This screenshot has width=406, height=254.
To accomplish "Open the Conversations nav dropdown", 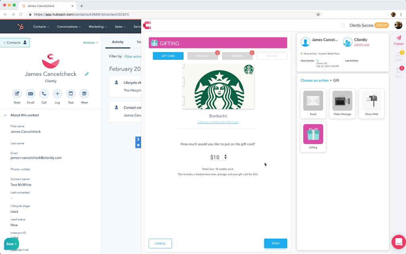I will (69, 27).
